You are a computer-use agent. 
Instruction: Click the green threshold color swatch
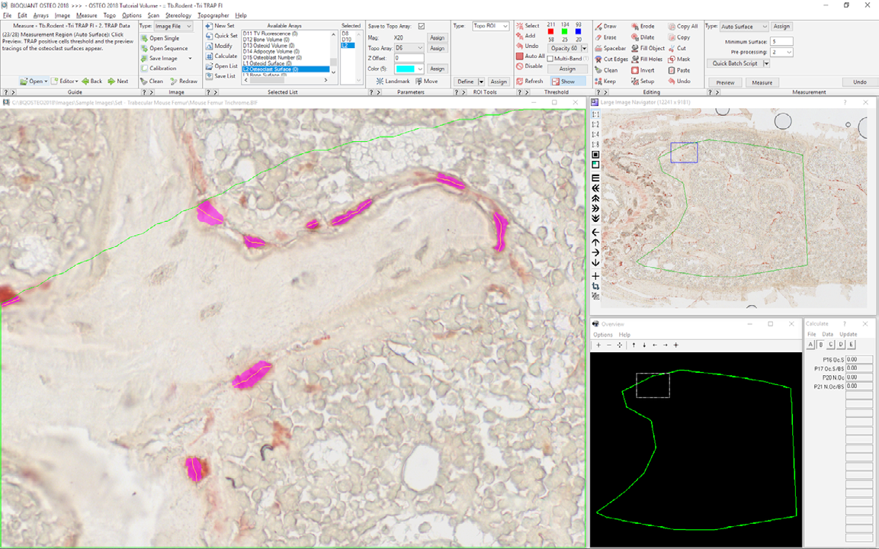564,32
